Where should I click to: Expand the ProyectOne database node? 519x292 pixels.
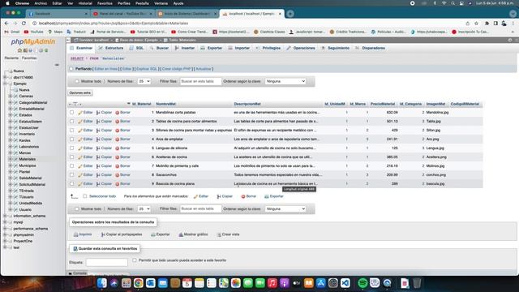[5, 241]
